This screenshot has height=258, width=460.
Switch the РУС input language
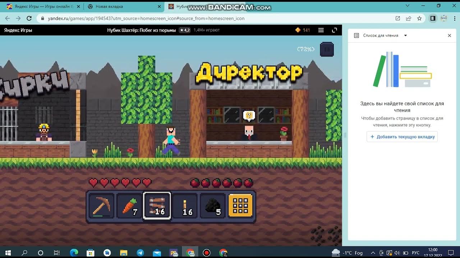415,253
